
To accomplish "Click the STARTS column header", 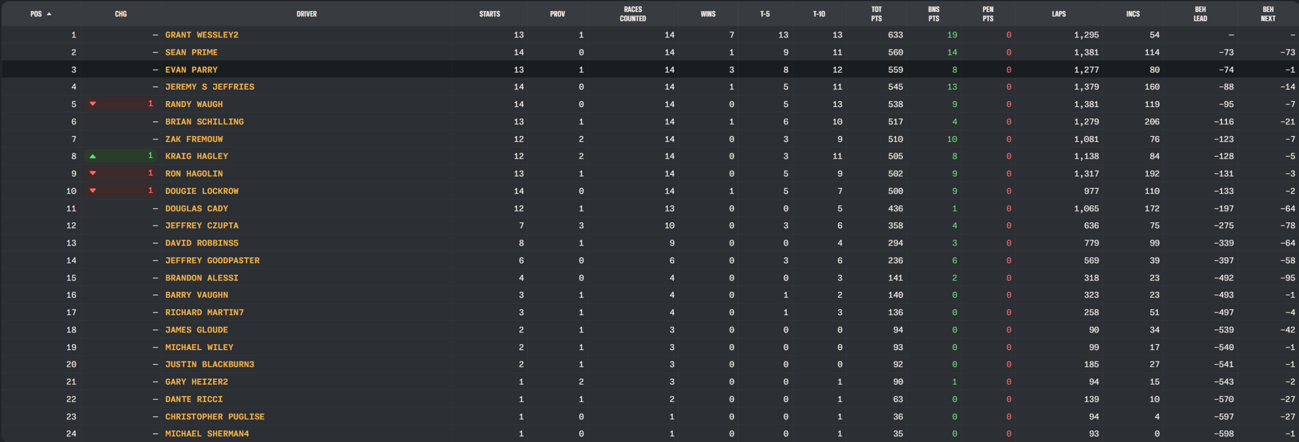I will 490,14.
